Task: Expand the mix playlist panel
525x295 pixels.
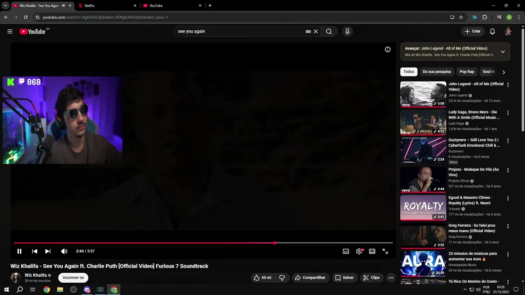Action: (x=503, y=52)
